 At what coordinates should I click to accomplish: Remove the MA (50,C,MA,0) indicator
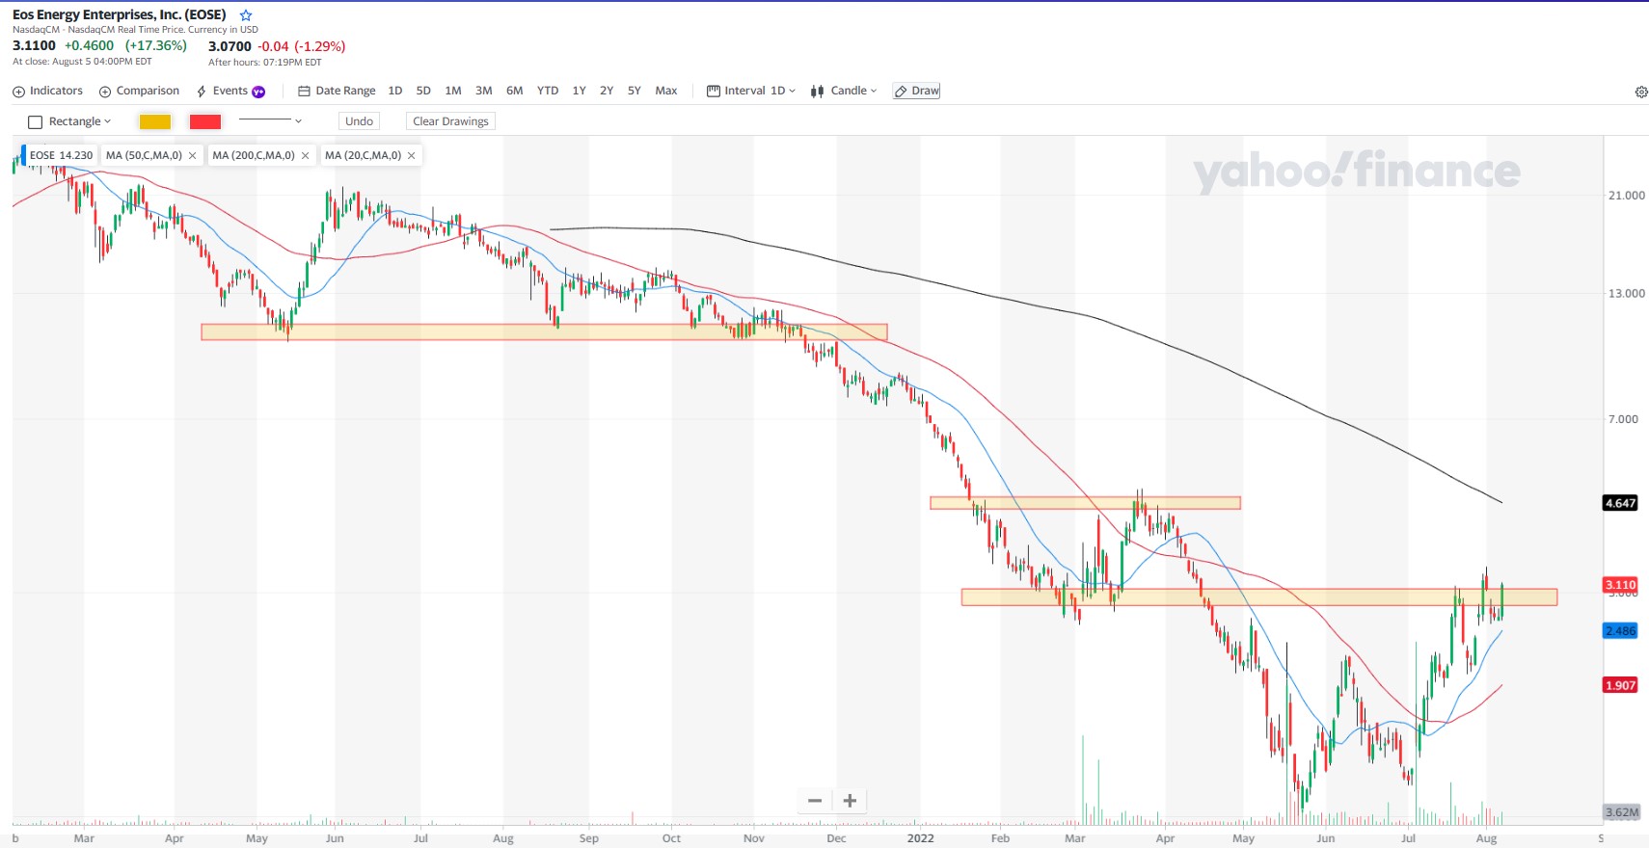point(193,155)
